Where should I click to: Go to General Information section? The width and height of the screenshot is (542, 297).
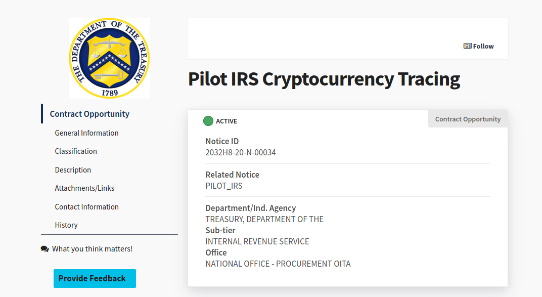point(87,133)
